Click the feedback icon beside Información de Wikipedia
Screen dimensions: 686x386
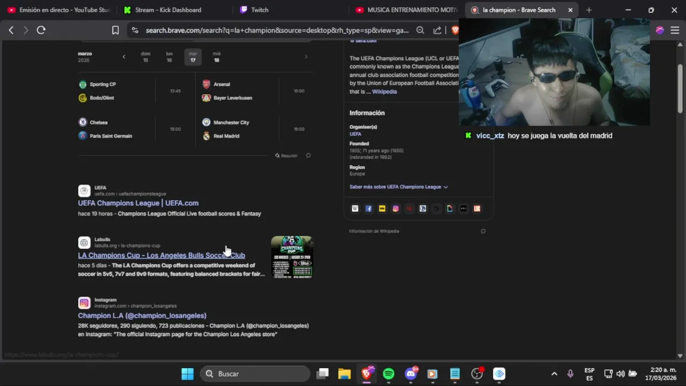click(483, 231)
